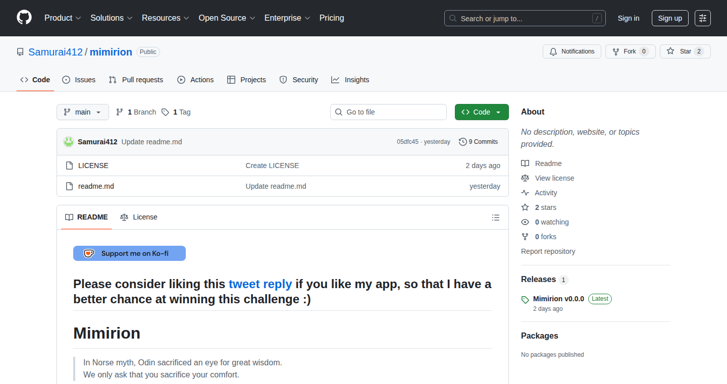Open the mimirion repository name link

111,52
